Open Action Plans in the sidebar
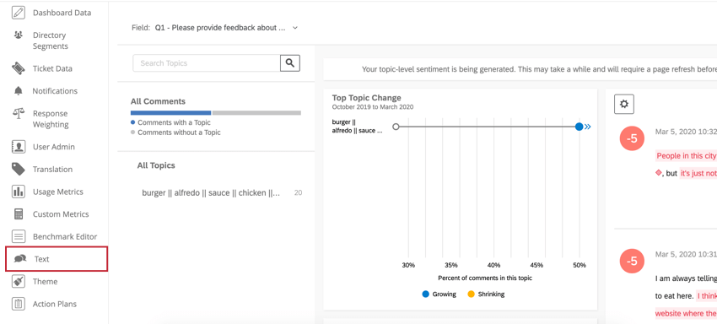This screenshot has width=717, height=324. point(55,304)
